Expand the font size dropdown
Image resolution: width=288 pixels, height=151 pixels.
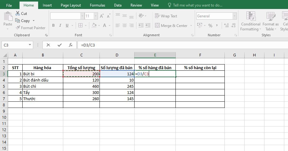(95, 16)
